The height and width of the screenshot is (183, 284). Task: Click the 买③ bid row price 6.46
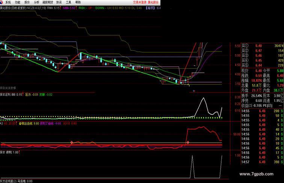258,56
